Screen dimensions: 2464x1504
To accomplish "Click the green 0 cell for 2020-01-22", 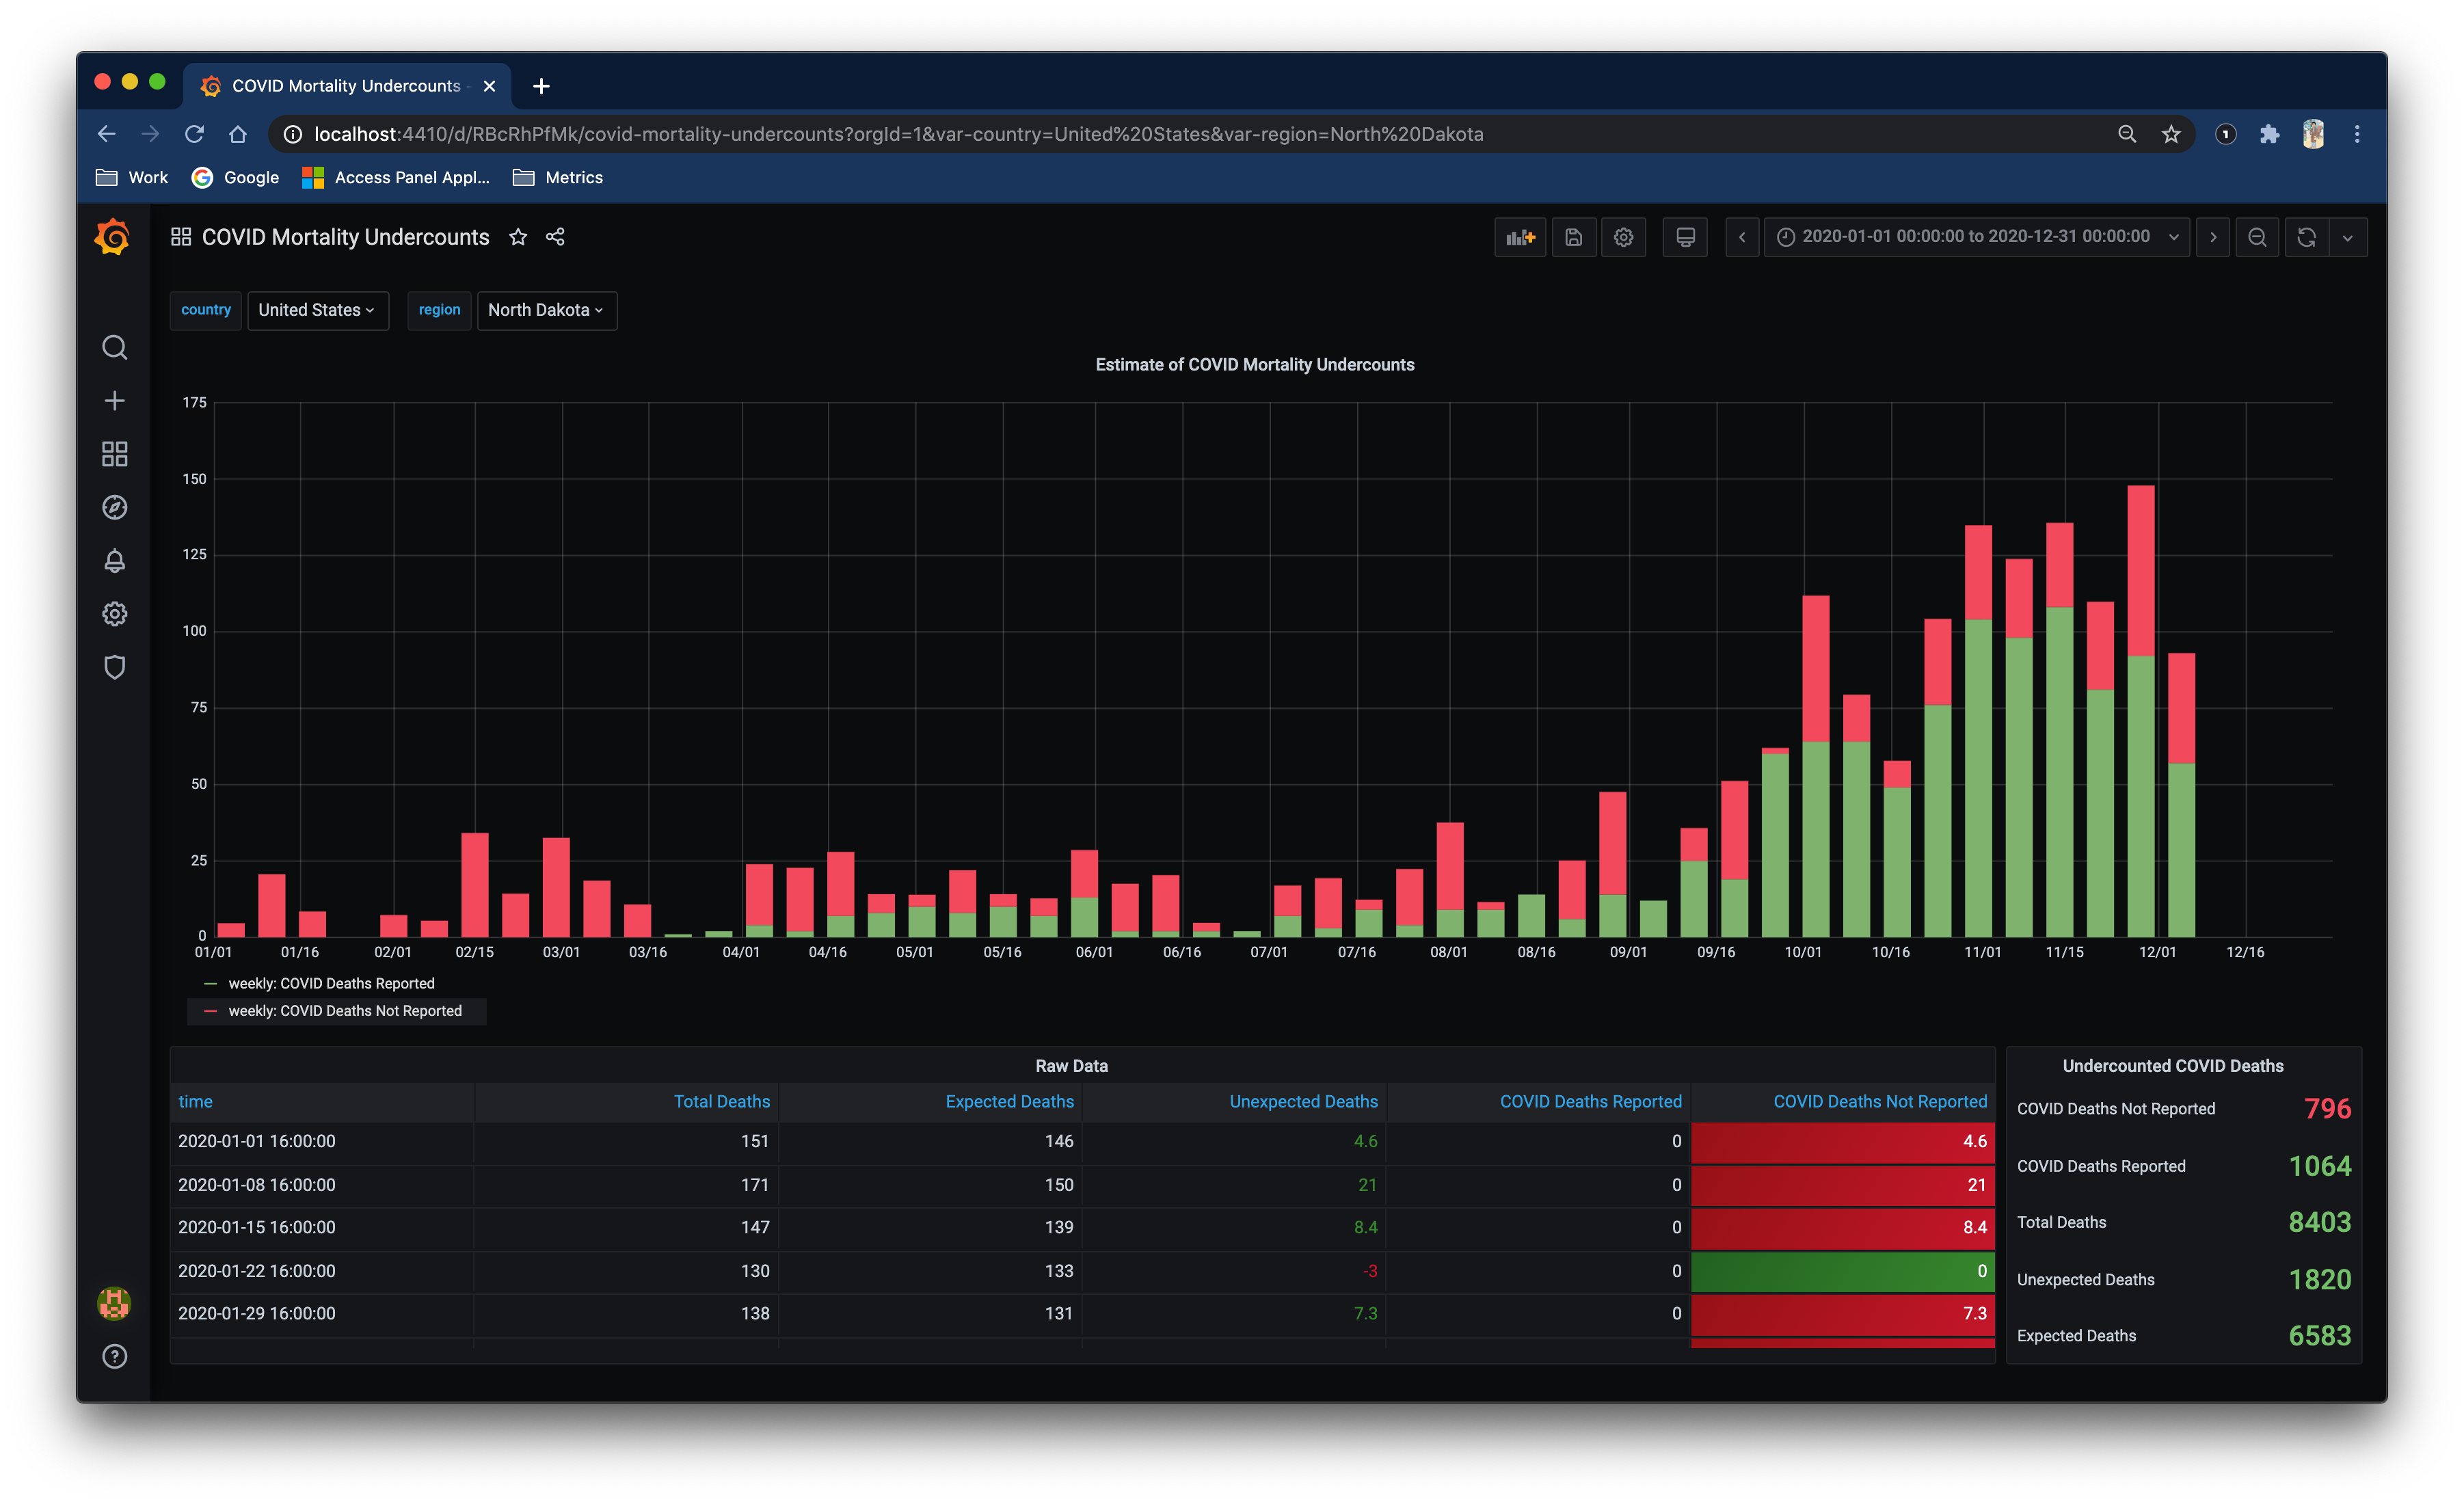I will (x=1842, y=1271).
